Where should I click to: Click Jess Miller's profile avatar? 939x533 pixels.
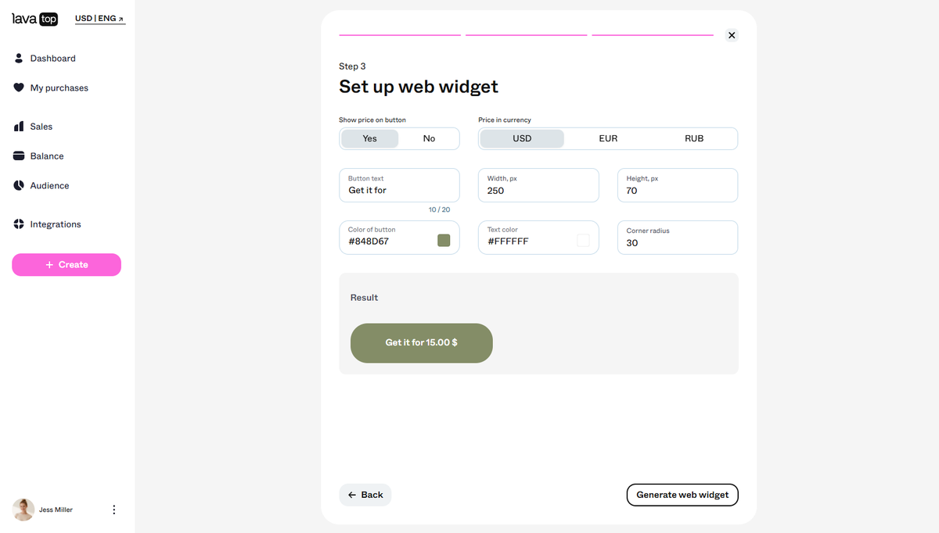tap(23, 510)
